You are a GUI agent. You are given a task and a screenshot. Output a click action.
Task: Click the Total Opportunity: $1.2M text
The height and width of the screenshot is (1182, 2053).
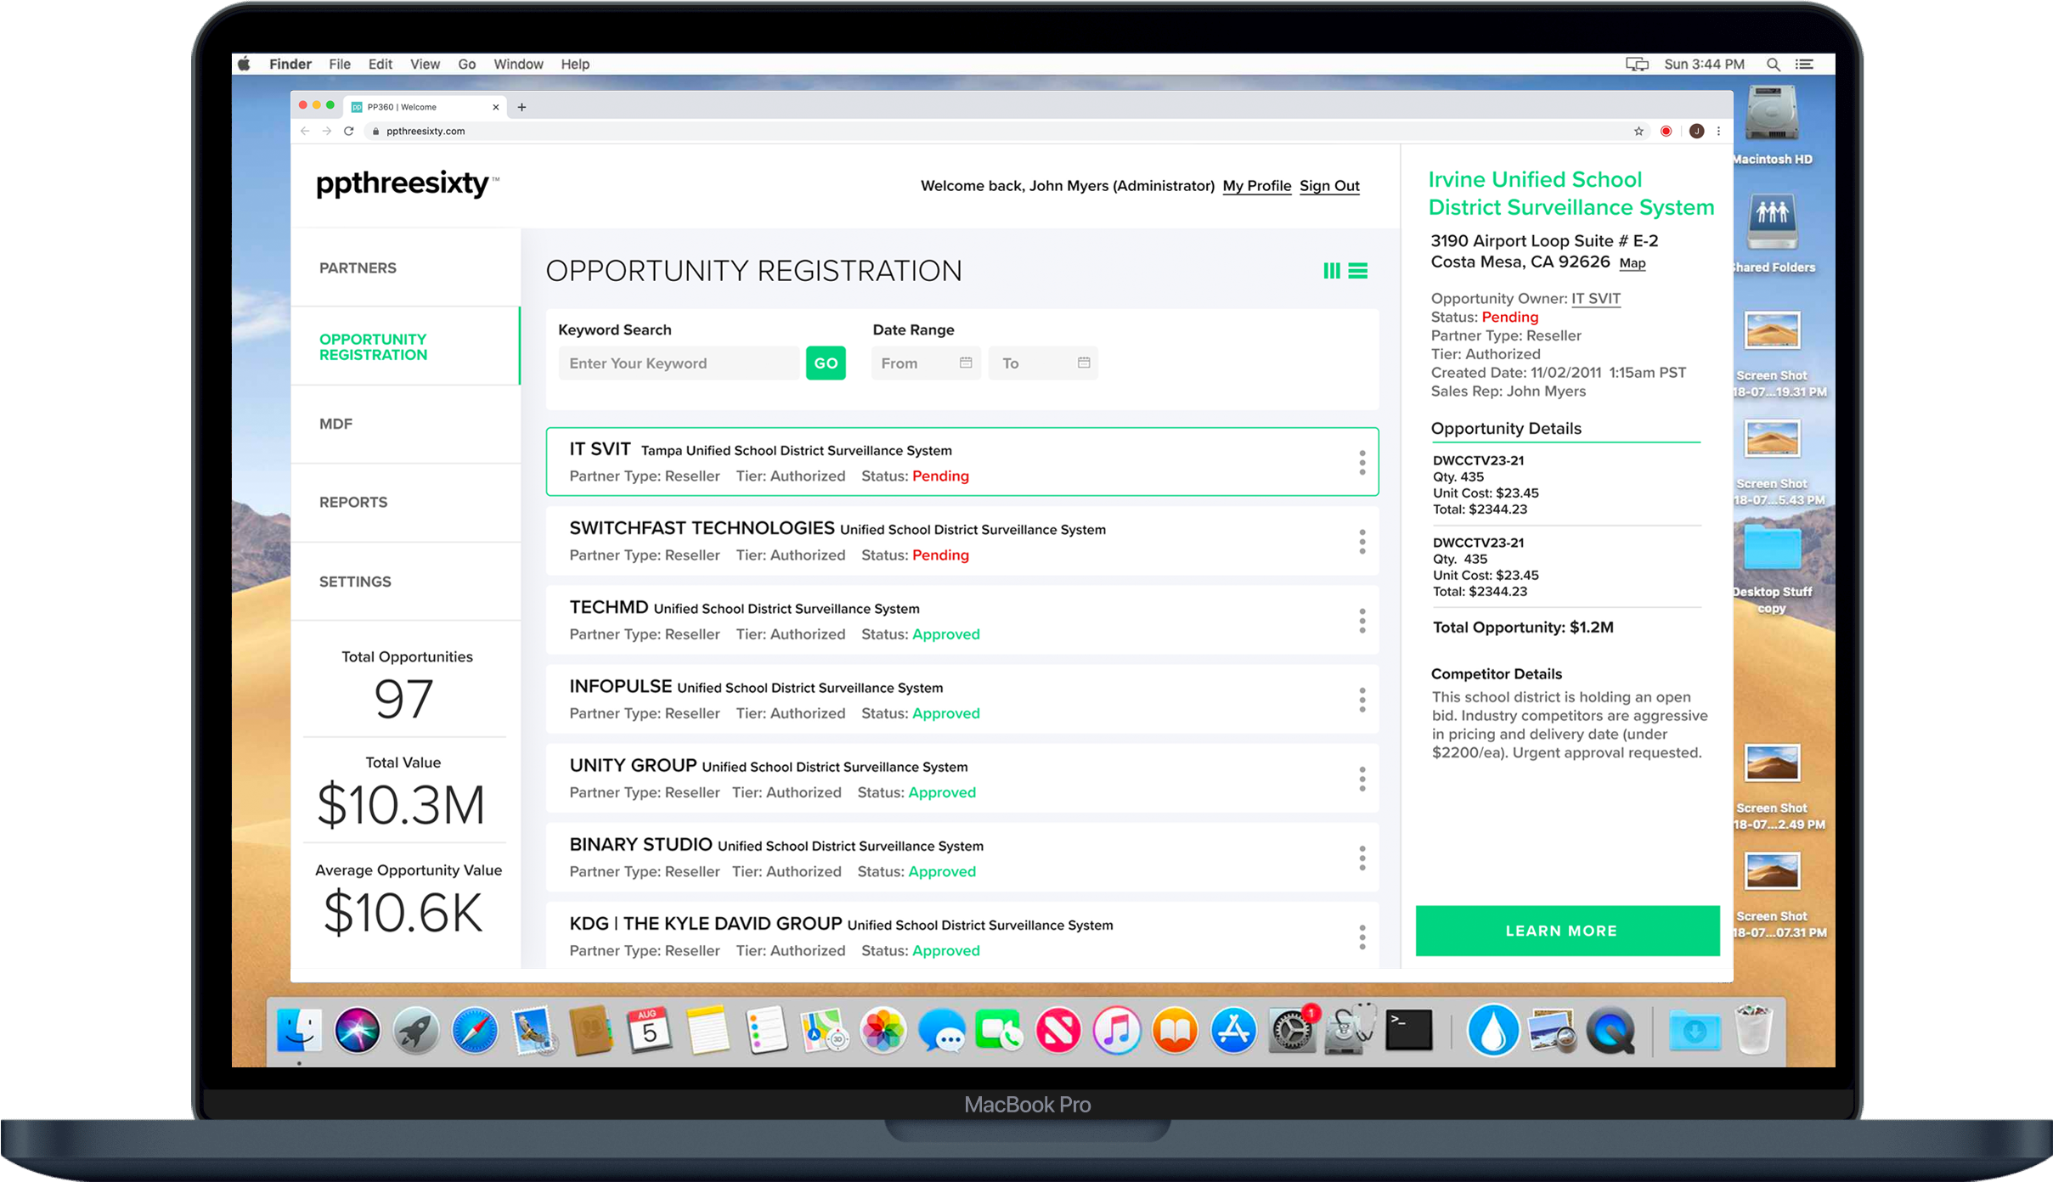pos(1523,628)
